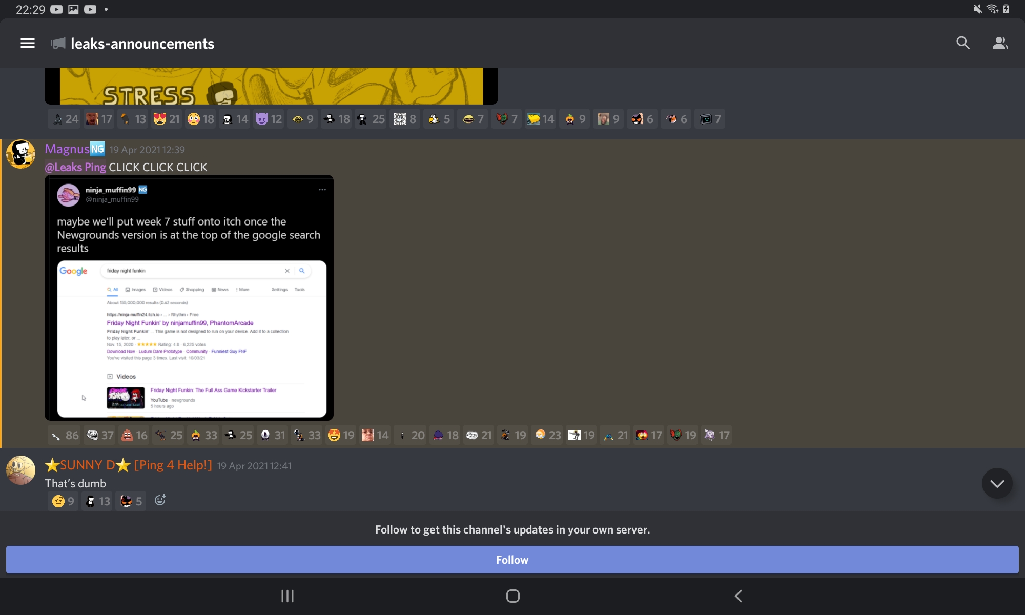Viewport: 1025px width, 615px height.
Task: Tap the leaks-announcements channel title
Action: pos(142,44)
